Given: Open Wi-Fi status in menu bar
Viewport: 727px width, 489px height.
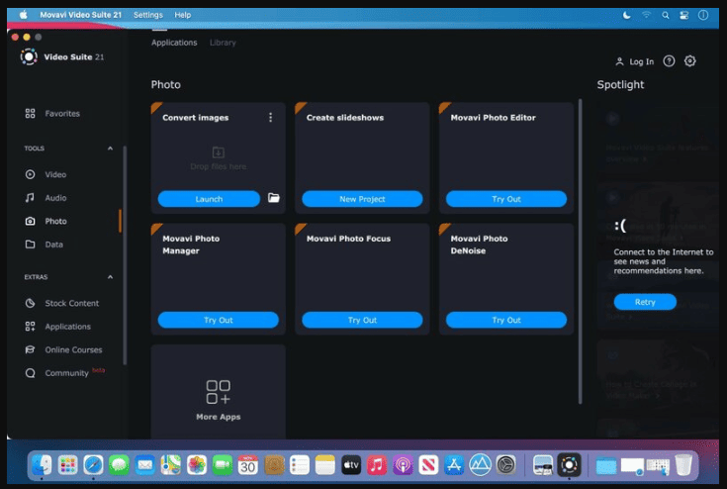Looking at the screenshot, I should (x=646, y=15).
